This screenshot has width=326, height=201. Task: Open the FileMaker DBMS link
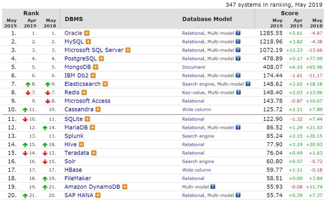pyautogui.click(x=78, y=178)
